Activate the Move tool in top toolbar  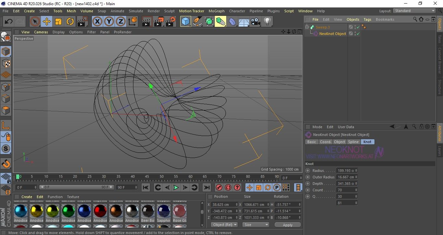[x=47, y=22]
